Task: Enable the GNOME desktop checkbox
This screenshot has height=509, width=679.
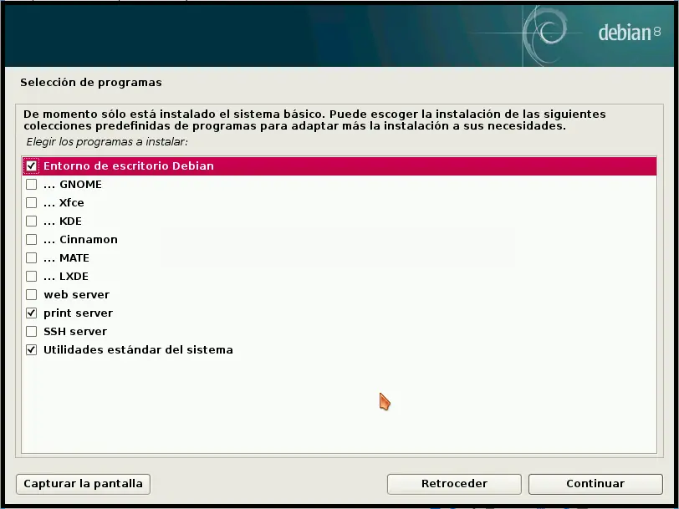Action: coord(31,185)
